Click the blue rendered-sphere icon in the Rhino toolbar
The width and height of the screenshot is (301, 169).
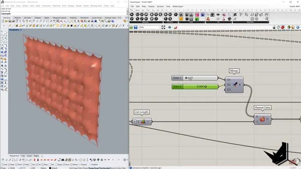95,21
